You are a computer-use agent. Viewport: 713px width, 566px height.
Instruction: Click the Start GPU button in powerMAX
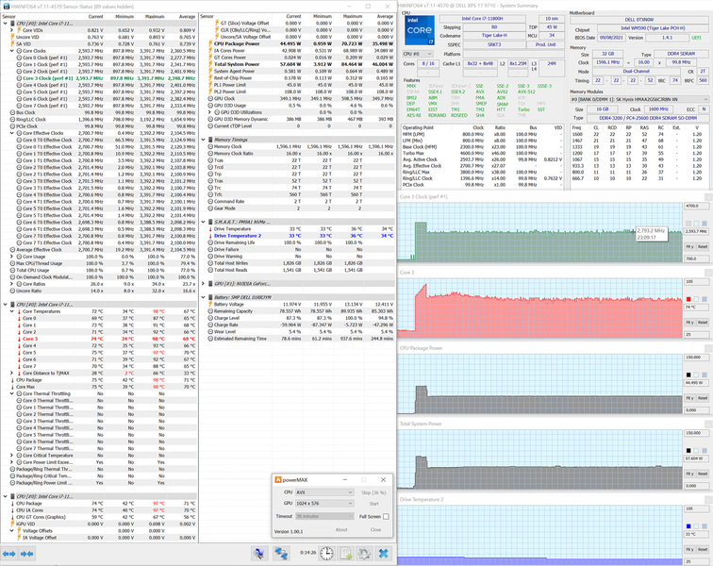[x=373, y=504]
